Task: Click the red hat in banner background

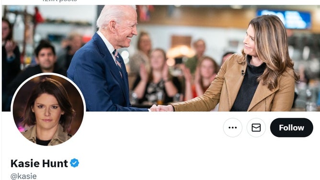Action: point(38,15)
